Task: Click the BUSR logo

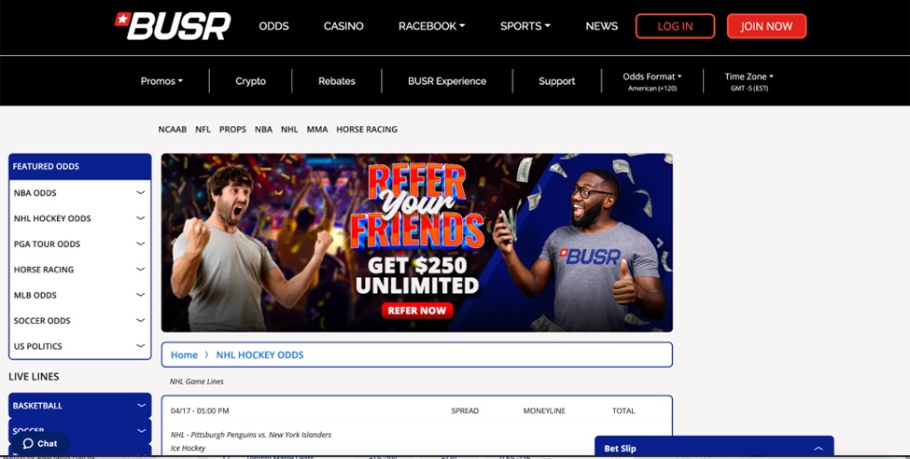Action: [173, 26]
